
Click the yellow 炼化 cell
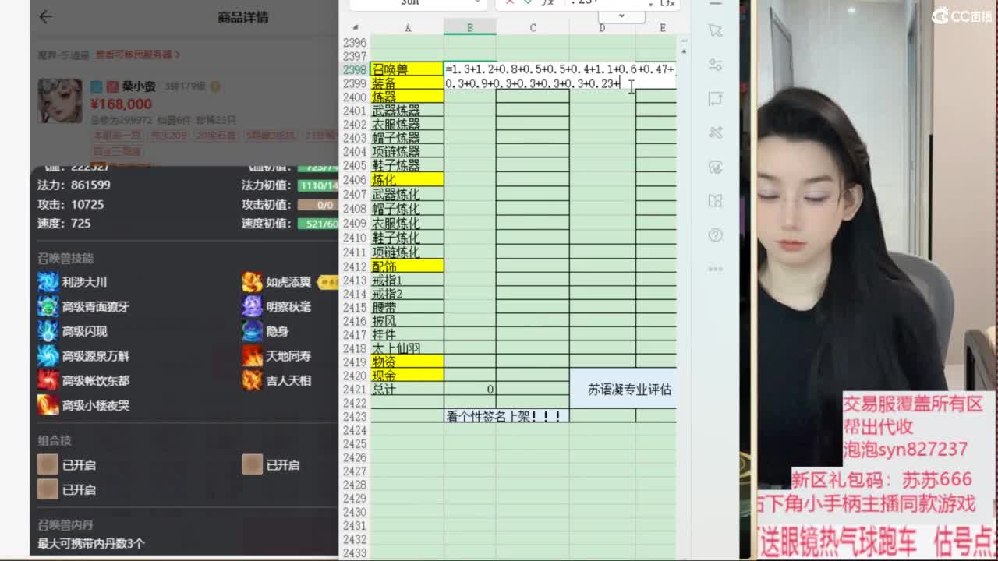pos(407,179)
